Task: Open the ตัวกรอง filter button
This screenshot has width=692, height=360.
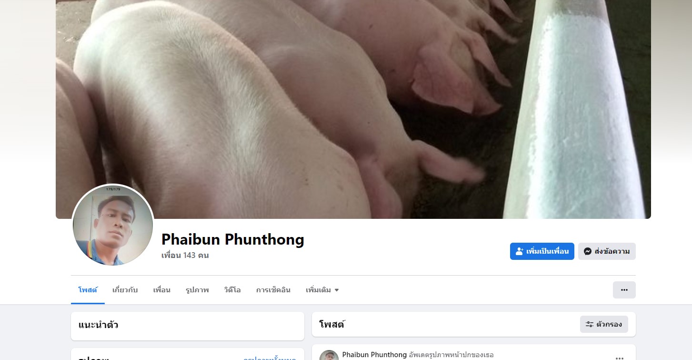Action: [604, 324]
